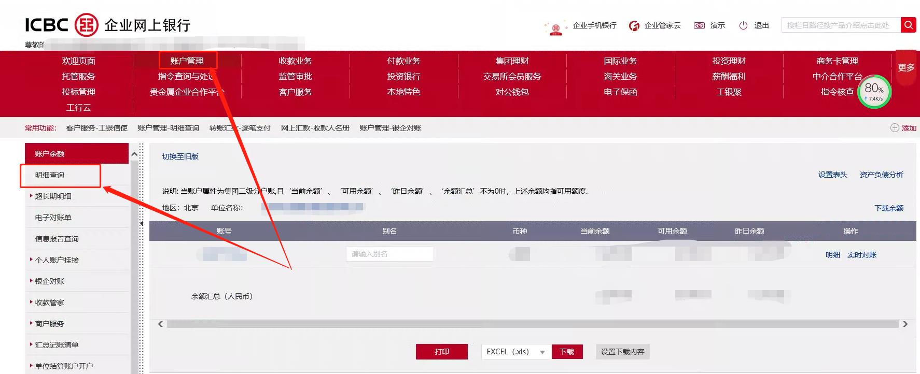Click horizontal scrollbar under balance table

click(x=533, y=324)
